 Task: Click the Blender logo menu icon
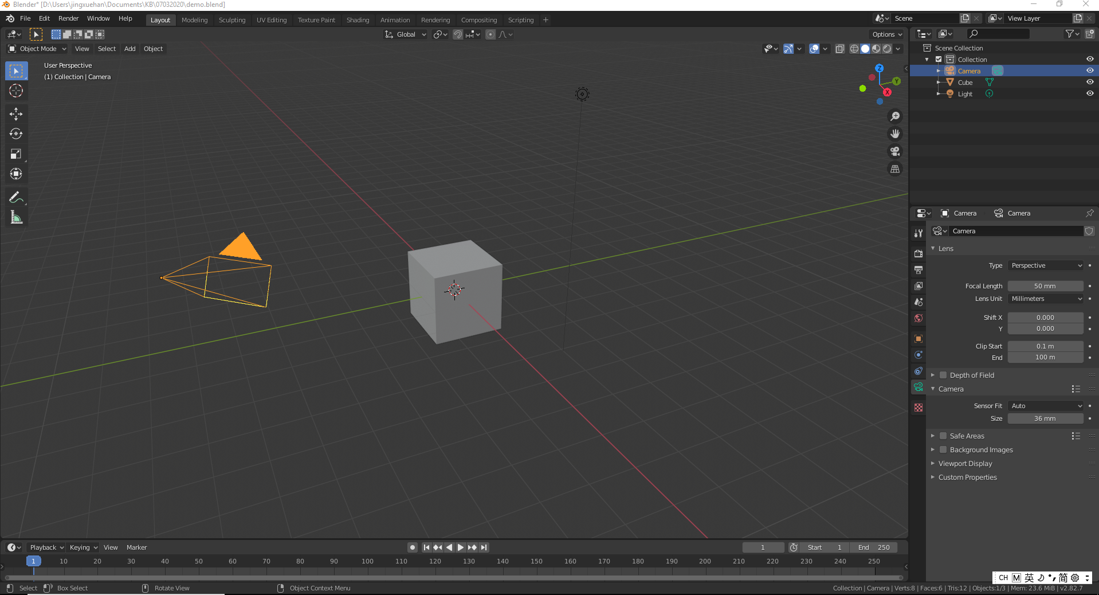[x=10, y=18]
